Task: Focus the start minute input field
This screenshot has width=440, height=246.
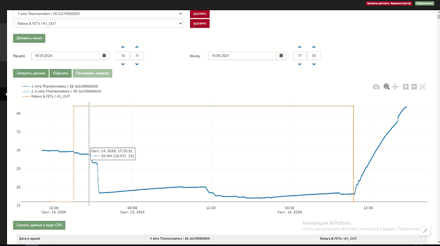Action: 137,55
